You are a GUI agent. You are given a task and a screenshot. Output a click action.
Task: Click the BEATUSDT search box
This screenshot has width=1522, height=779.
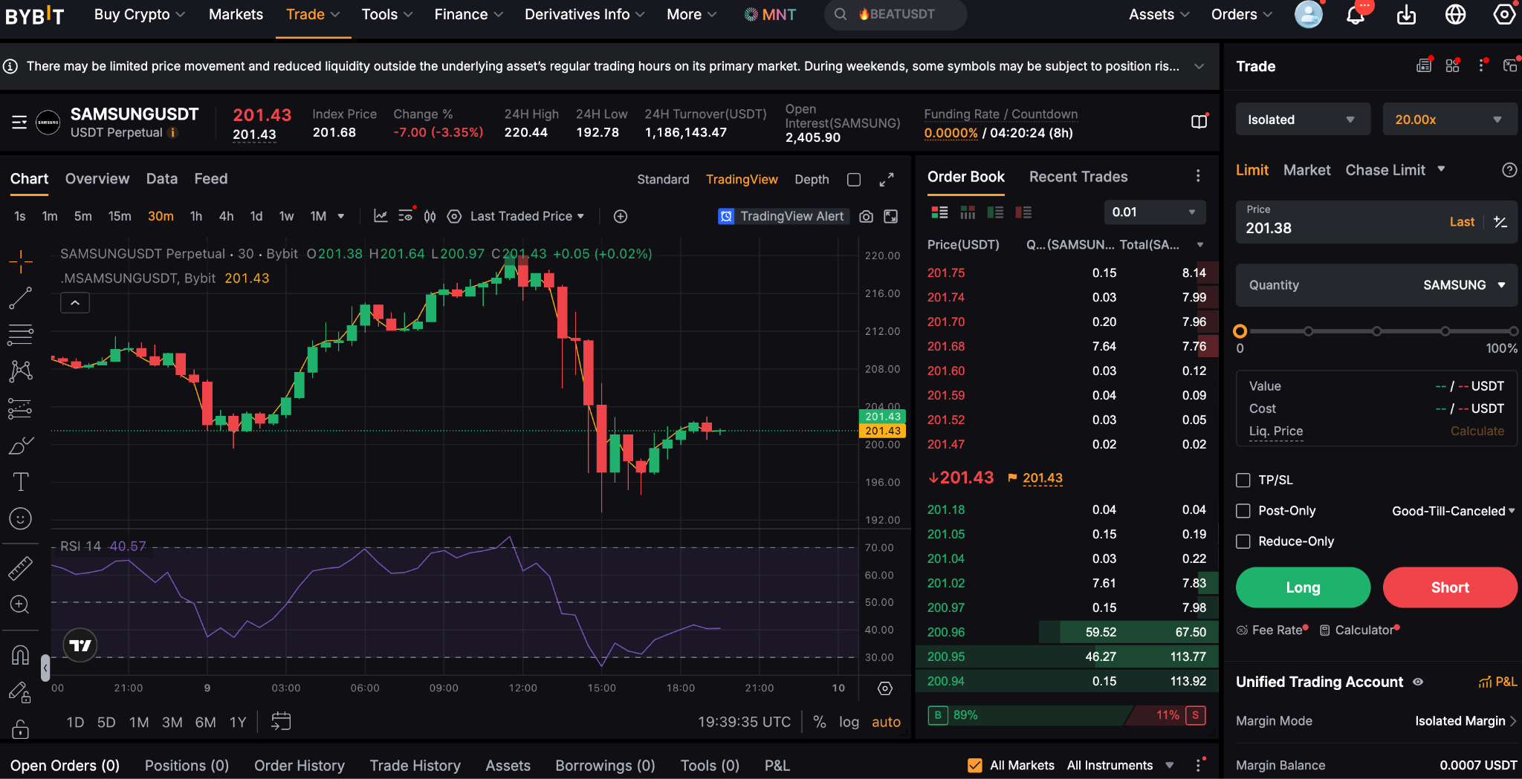coord(896,14)
